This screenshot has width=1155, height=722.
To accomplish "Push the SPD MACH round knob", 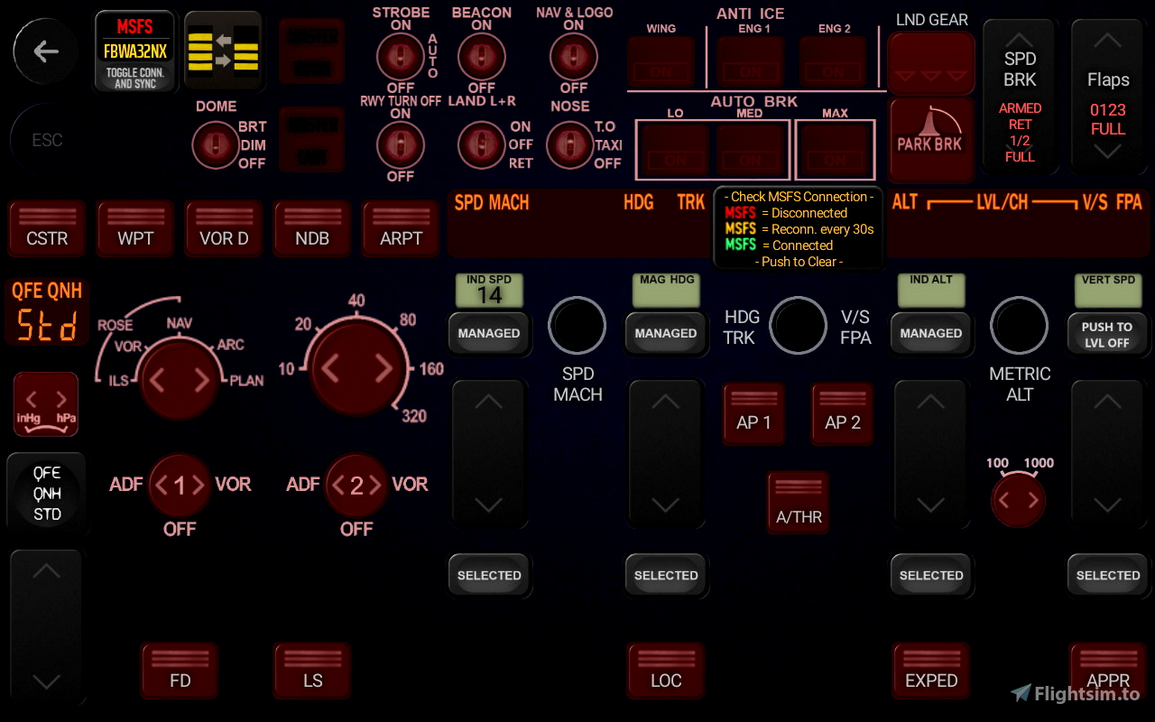I will [x=577, y=326].
